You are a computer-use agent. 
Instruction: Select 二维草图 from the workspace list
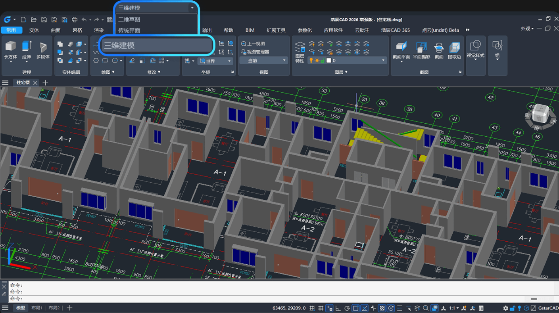129,19
